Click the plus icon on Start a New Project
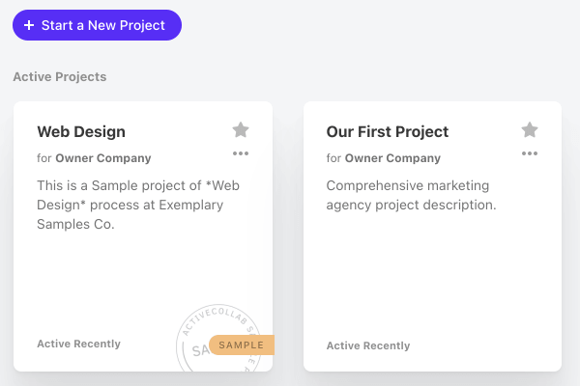Image resolution: width=580 pixels, height=386 pixels. coord(29,25)
